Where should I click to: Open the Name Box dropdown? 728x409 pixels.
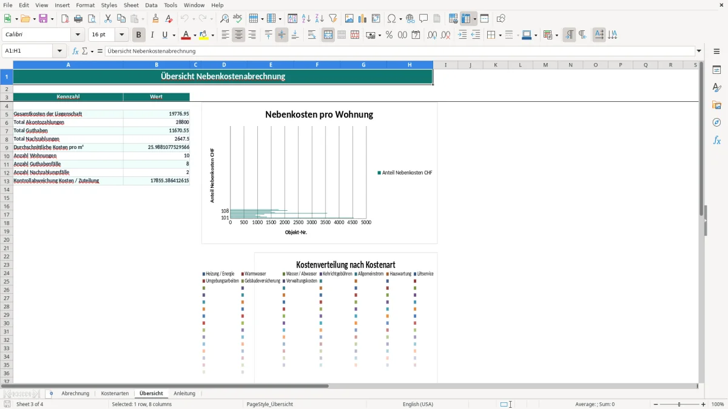60,52
